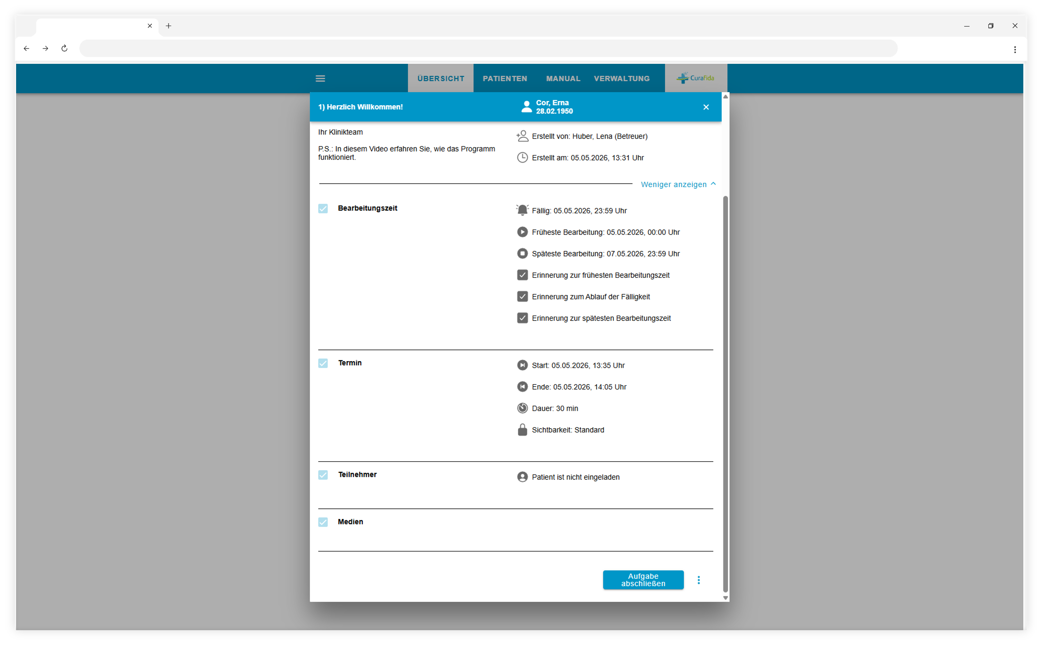Collapse details with Weniger anzeigen

(678, 184)
